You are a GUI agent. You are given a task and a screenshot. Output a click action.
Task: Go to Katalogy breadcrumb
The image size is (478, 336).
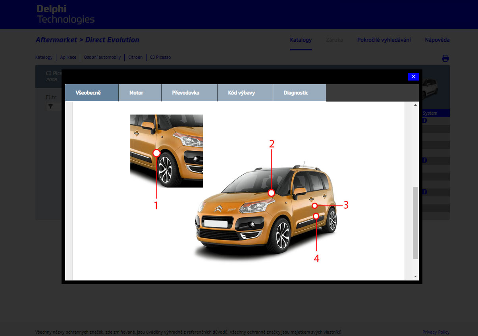44,57
